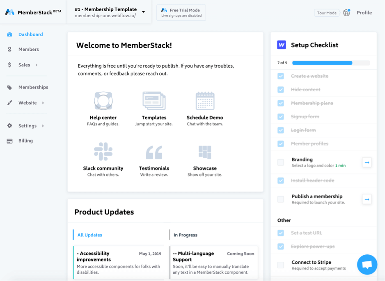Open Memberships in the sidebar

click(x=33, y=88)
